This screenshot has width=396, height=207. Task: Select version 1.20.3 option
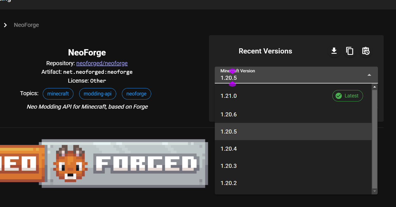tap(229, 166)
